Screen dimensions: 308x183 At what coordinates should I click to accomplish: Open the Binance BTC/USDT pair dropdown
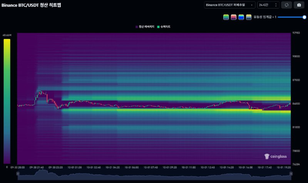point(229,5)
